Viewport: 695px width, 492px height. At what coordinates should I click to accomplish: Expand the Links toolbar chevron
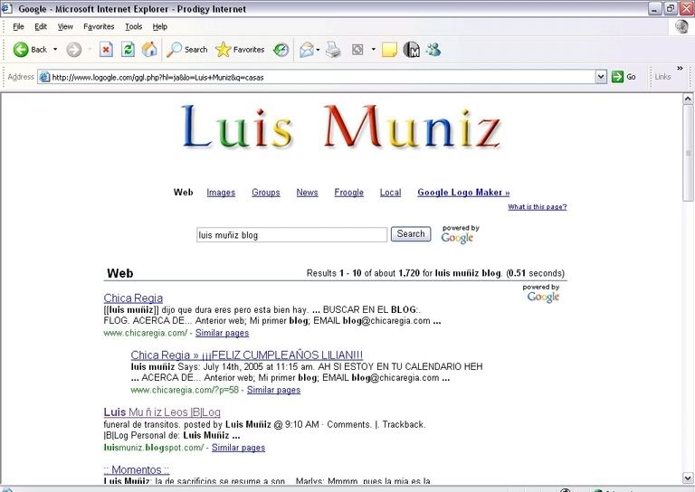[x=680, y=68]
